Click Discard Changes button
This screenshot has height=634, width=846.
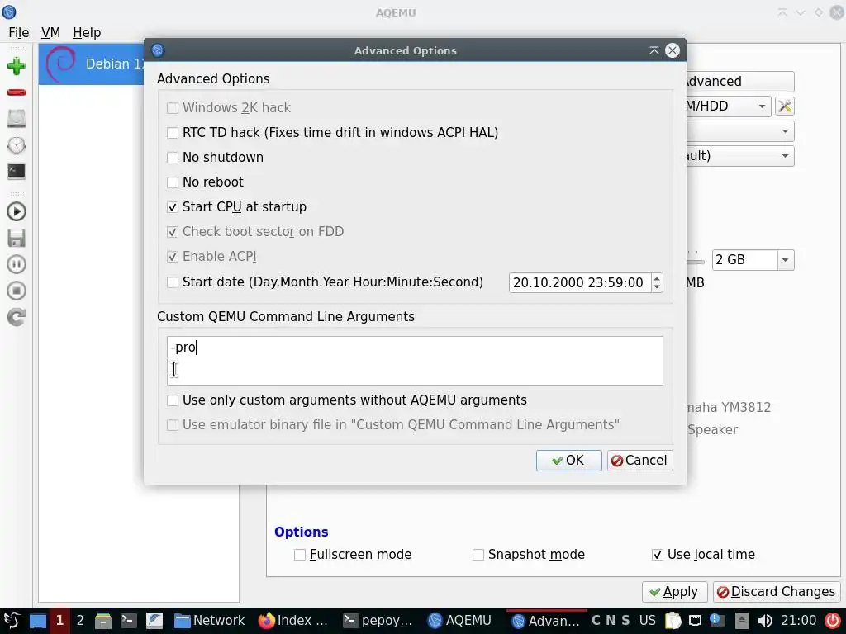(x=777, y=591)
